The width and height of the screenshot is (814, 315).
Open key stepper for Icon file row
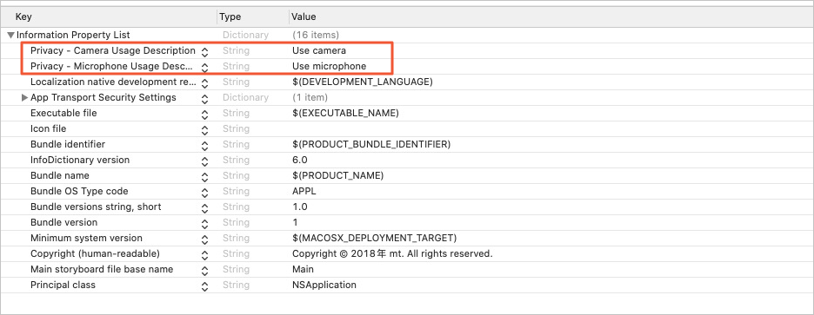pyautogui.click(x=205, y=129)
